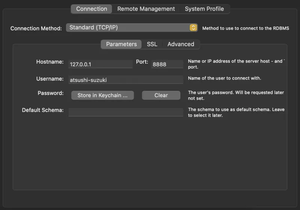300x210 pixels.
Task: Click the Connection Method label
Action: (x=36, y=28)
